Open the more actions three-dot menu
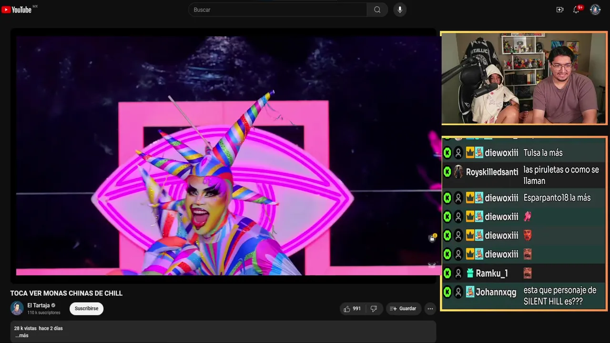The width and height of the screenshot is (610, 343). (430, 309)
